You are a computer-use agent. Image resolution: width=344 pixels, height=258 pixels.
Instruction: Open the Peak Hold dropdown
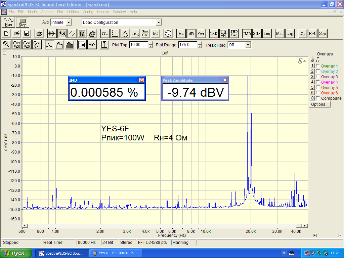248,45
